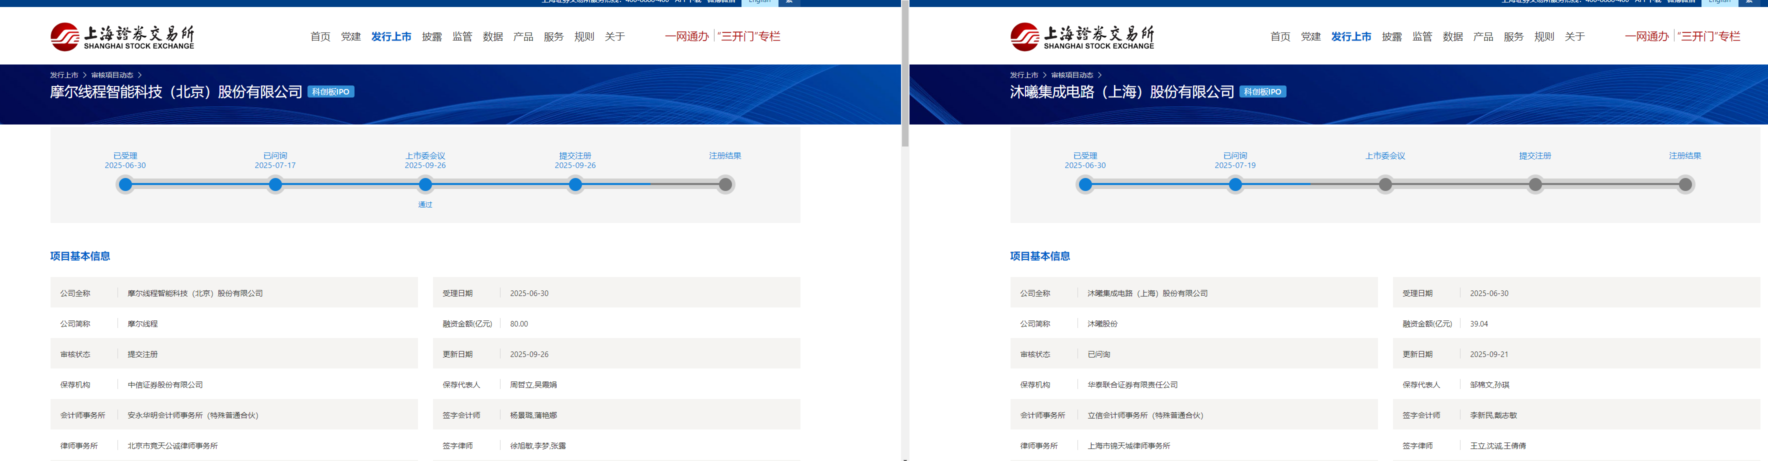Click the 公司简称 value 摩尔线程
Screen dimensions: 1768x461
pos(143,324)
